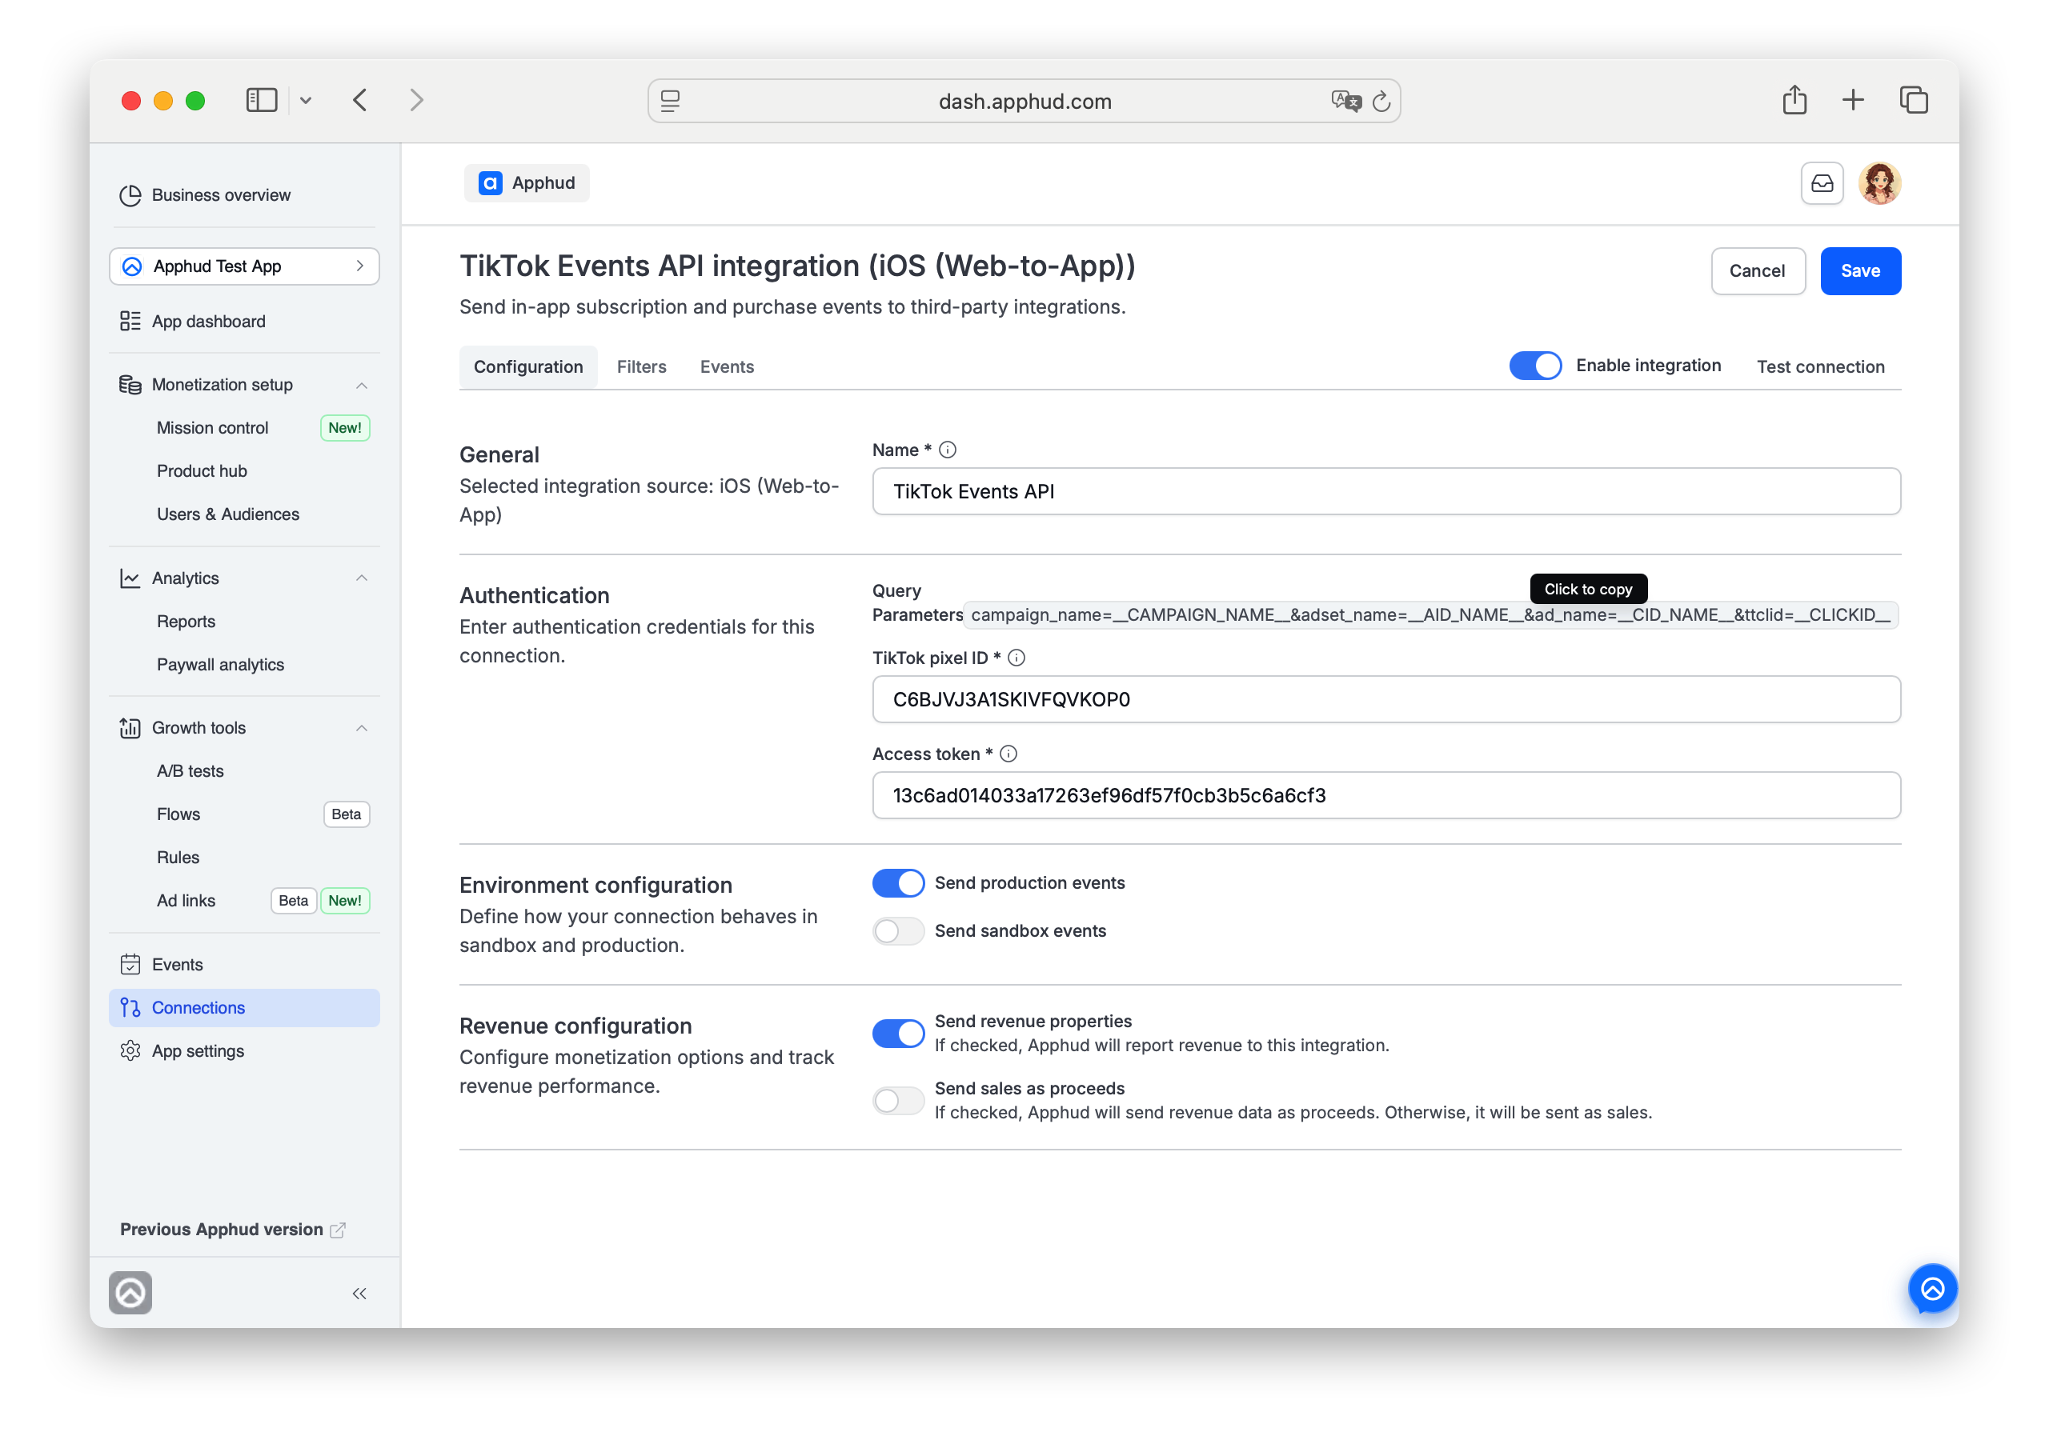Collapse the Analytics section

pyautogui.click(x=362, y=578)
